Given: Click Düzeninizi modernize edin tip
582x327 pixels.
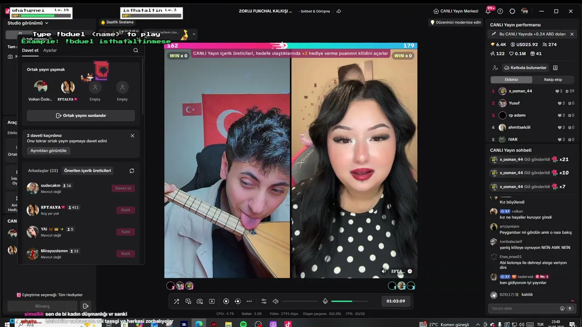Looking at the screenshot, I should [x=456, y=22].
